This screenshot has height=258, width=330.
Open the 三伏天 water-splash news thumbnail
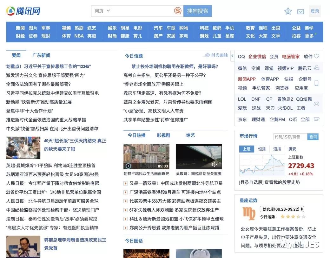point(23,147)
